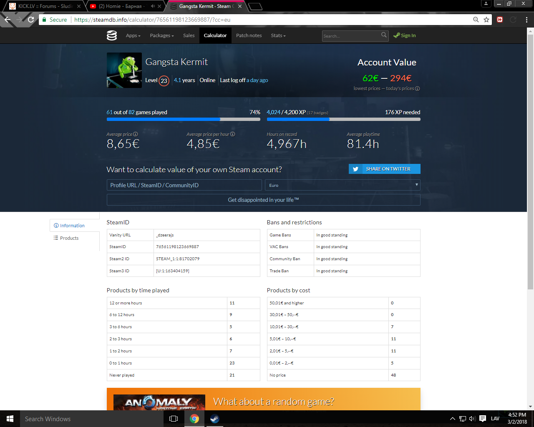This screenshot has height=427, width=534.
Task: Open the Stats dropdown menu
Action: (278, 35)
